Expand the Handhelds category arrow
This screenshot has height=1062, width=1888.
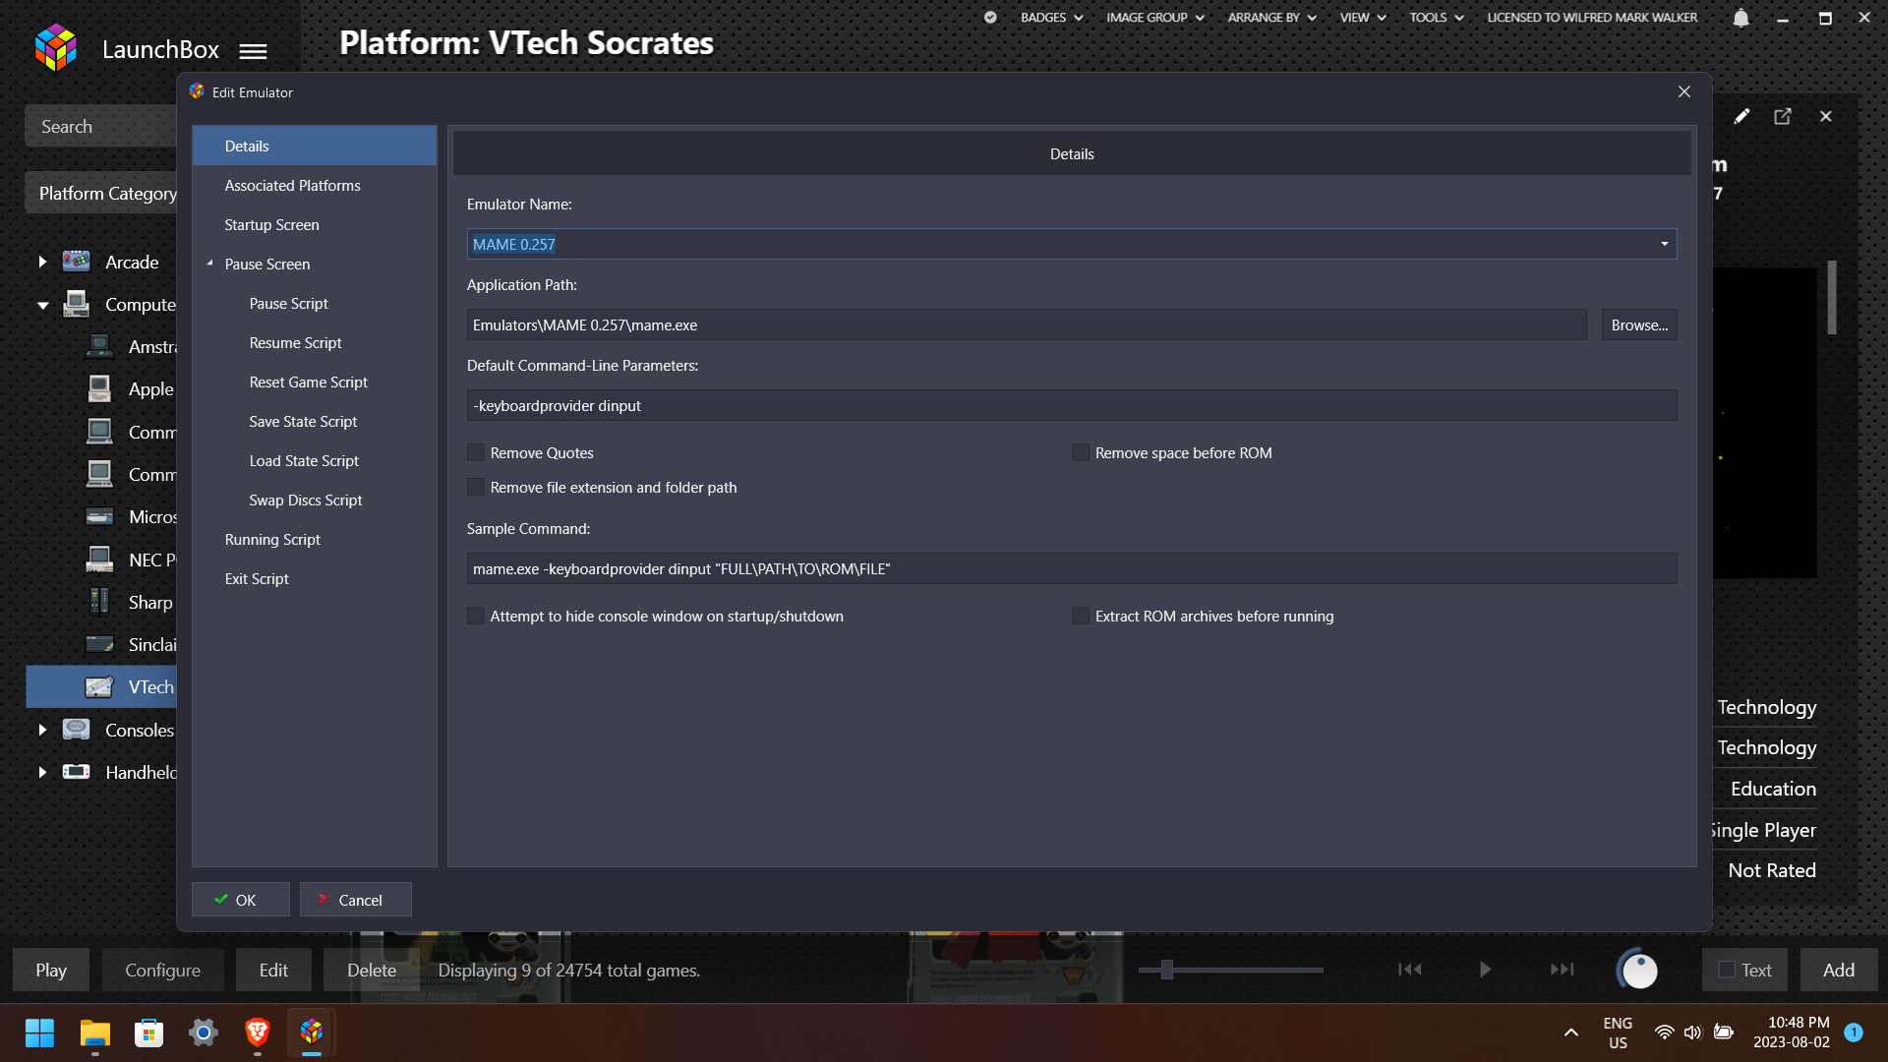coord(42,772)
